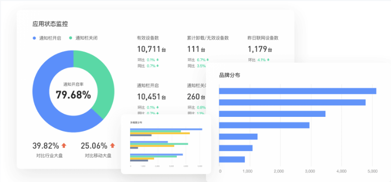Screen dimensions: 391x182
Task: Click green down arrow beside 通知栏开启 环比 0.1%
Action: click(158, 107)
